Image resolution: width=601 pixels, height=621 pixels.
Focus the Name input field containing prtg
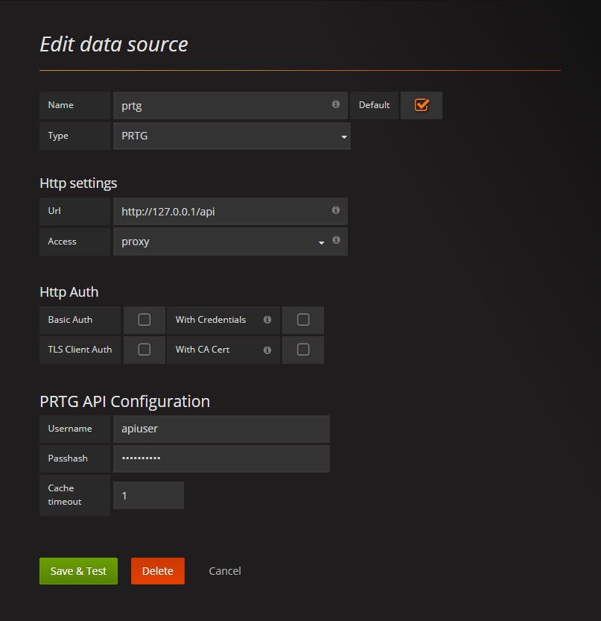click(230, 105)
